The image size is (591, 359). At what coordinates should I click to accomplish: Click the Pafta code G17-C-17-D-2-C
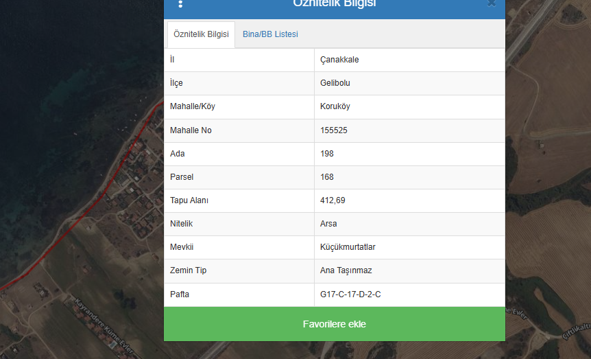[x=350, y=294]
